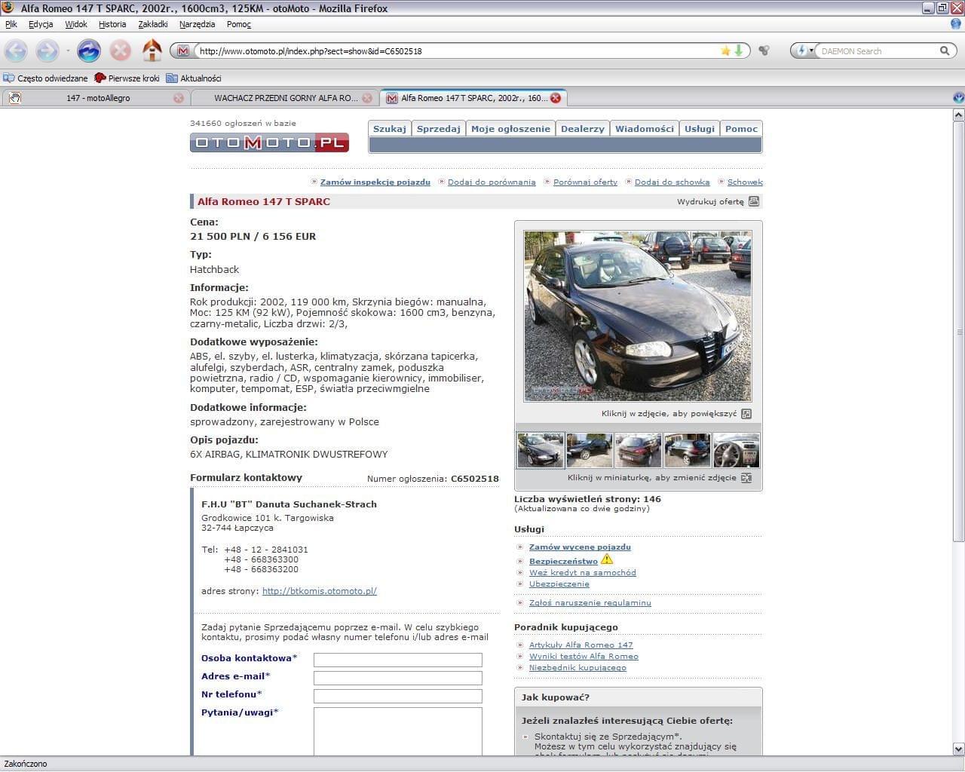Select the third car thumbnail
Viewport: 965px width, 772px height.
point(639,450)
